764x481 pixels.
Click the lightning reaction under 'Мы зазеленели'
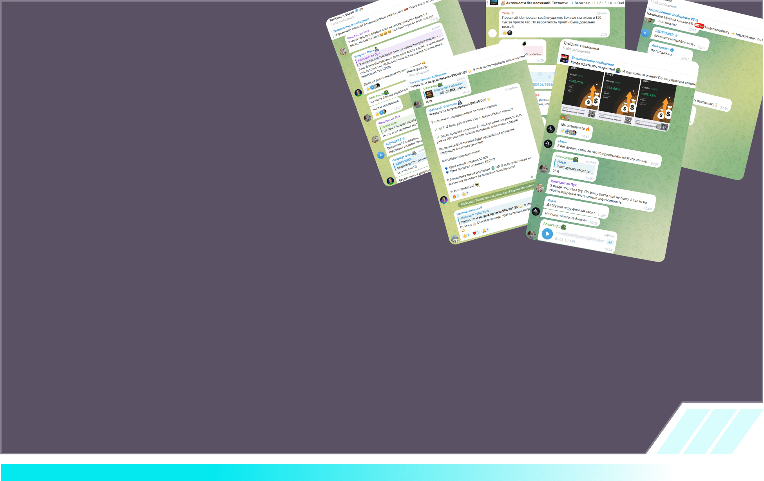[x=563, y=131]
